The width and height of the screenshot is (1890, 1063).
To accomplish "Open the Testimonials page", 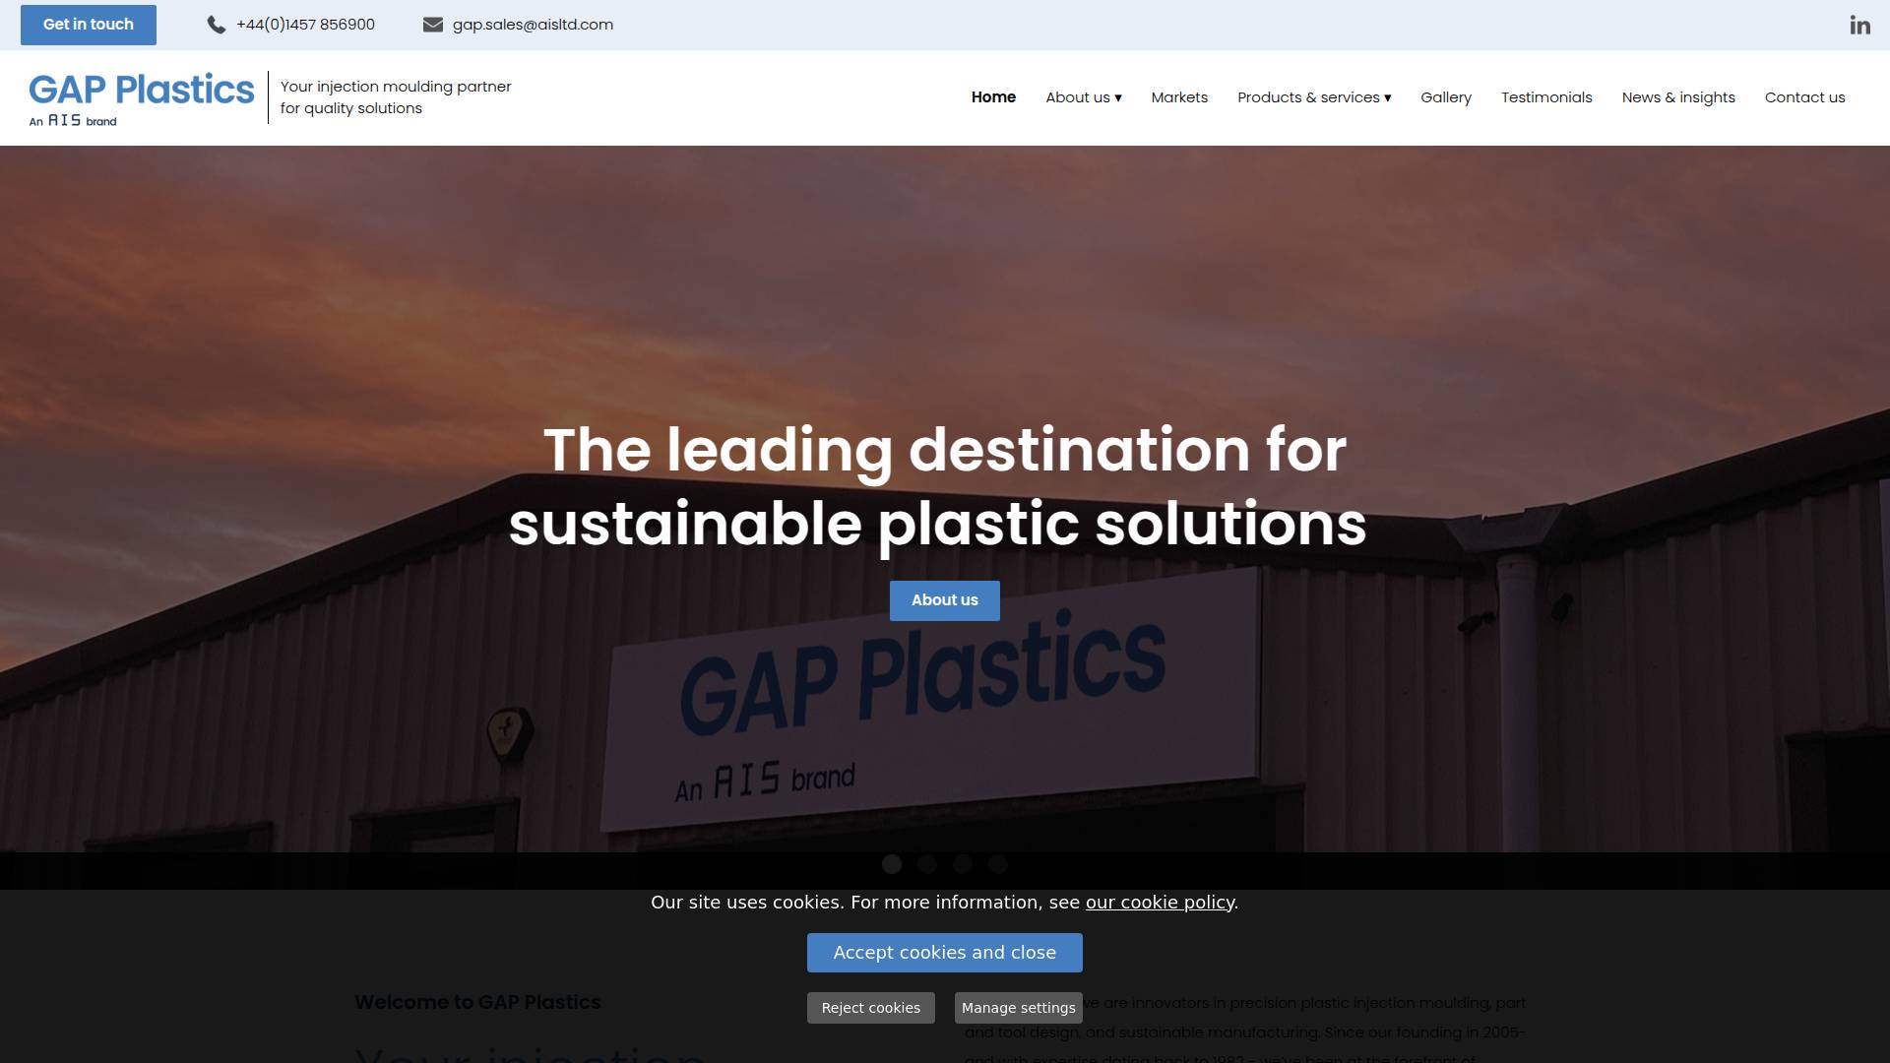I will click(x=1546, y=97).
